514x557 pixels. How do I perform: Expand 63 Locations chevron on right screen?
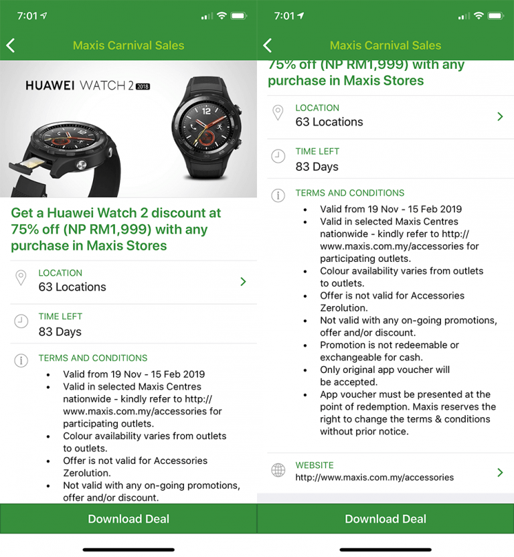[500, 116]
